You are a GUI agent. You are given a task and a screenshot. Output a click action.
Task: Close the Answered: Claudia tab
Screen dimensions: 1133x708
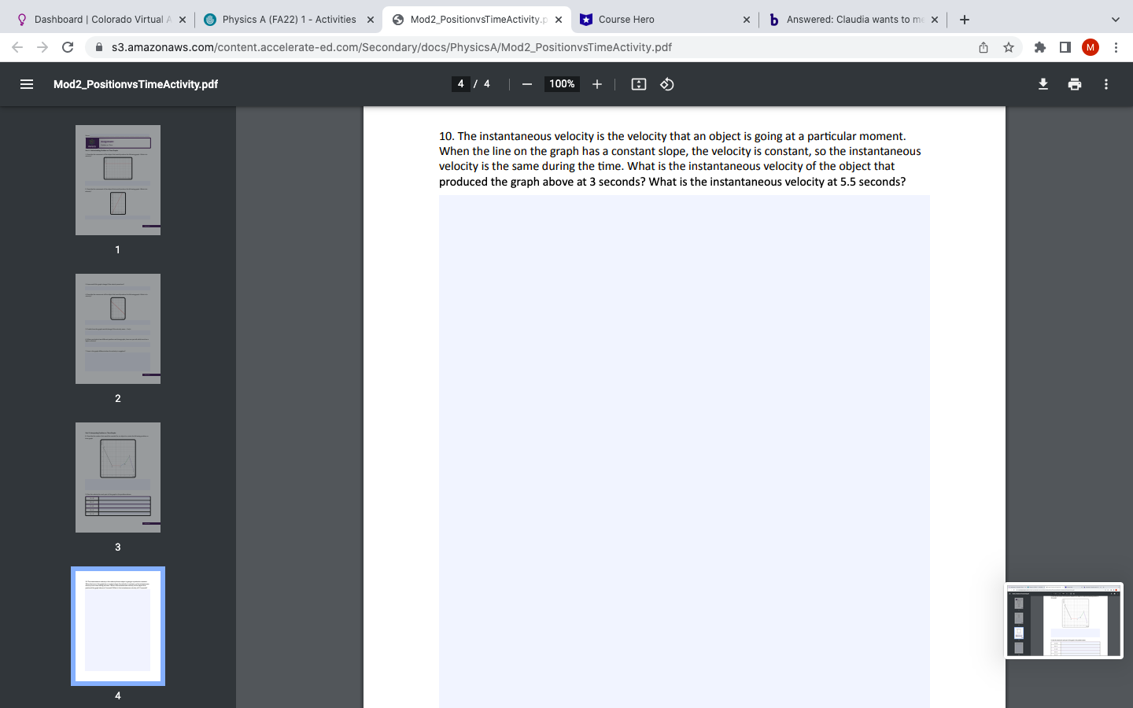(935, 20)
